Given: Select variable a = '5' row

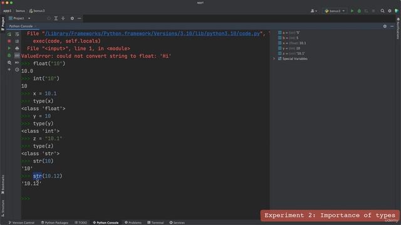Looking at the screenshot, I should 289,32.
